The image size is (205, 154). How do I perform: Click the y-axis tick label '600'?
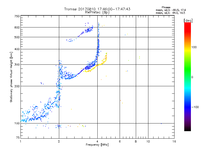point(17,27)
